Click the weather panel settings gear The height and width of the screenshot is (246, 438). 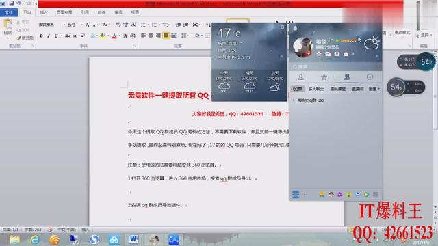point(282,27)
